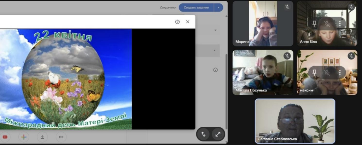Open three-dot options on максим's tile

pos(340,72)
